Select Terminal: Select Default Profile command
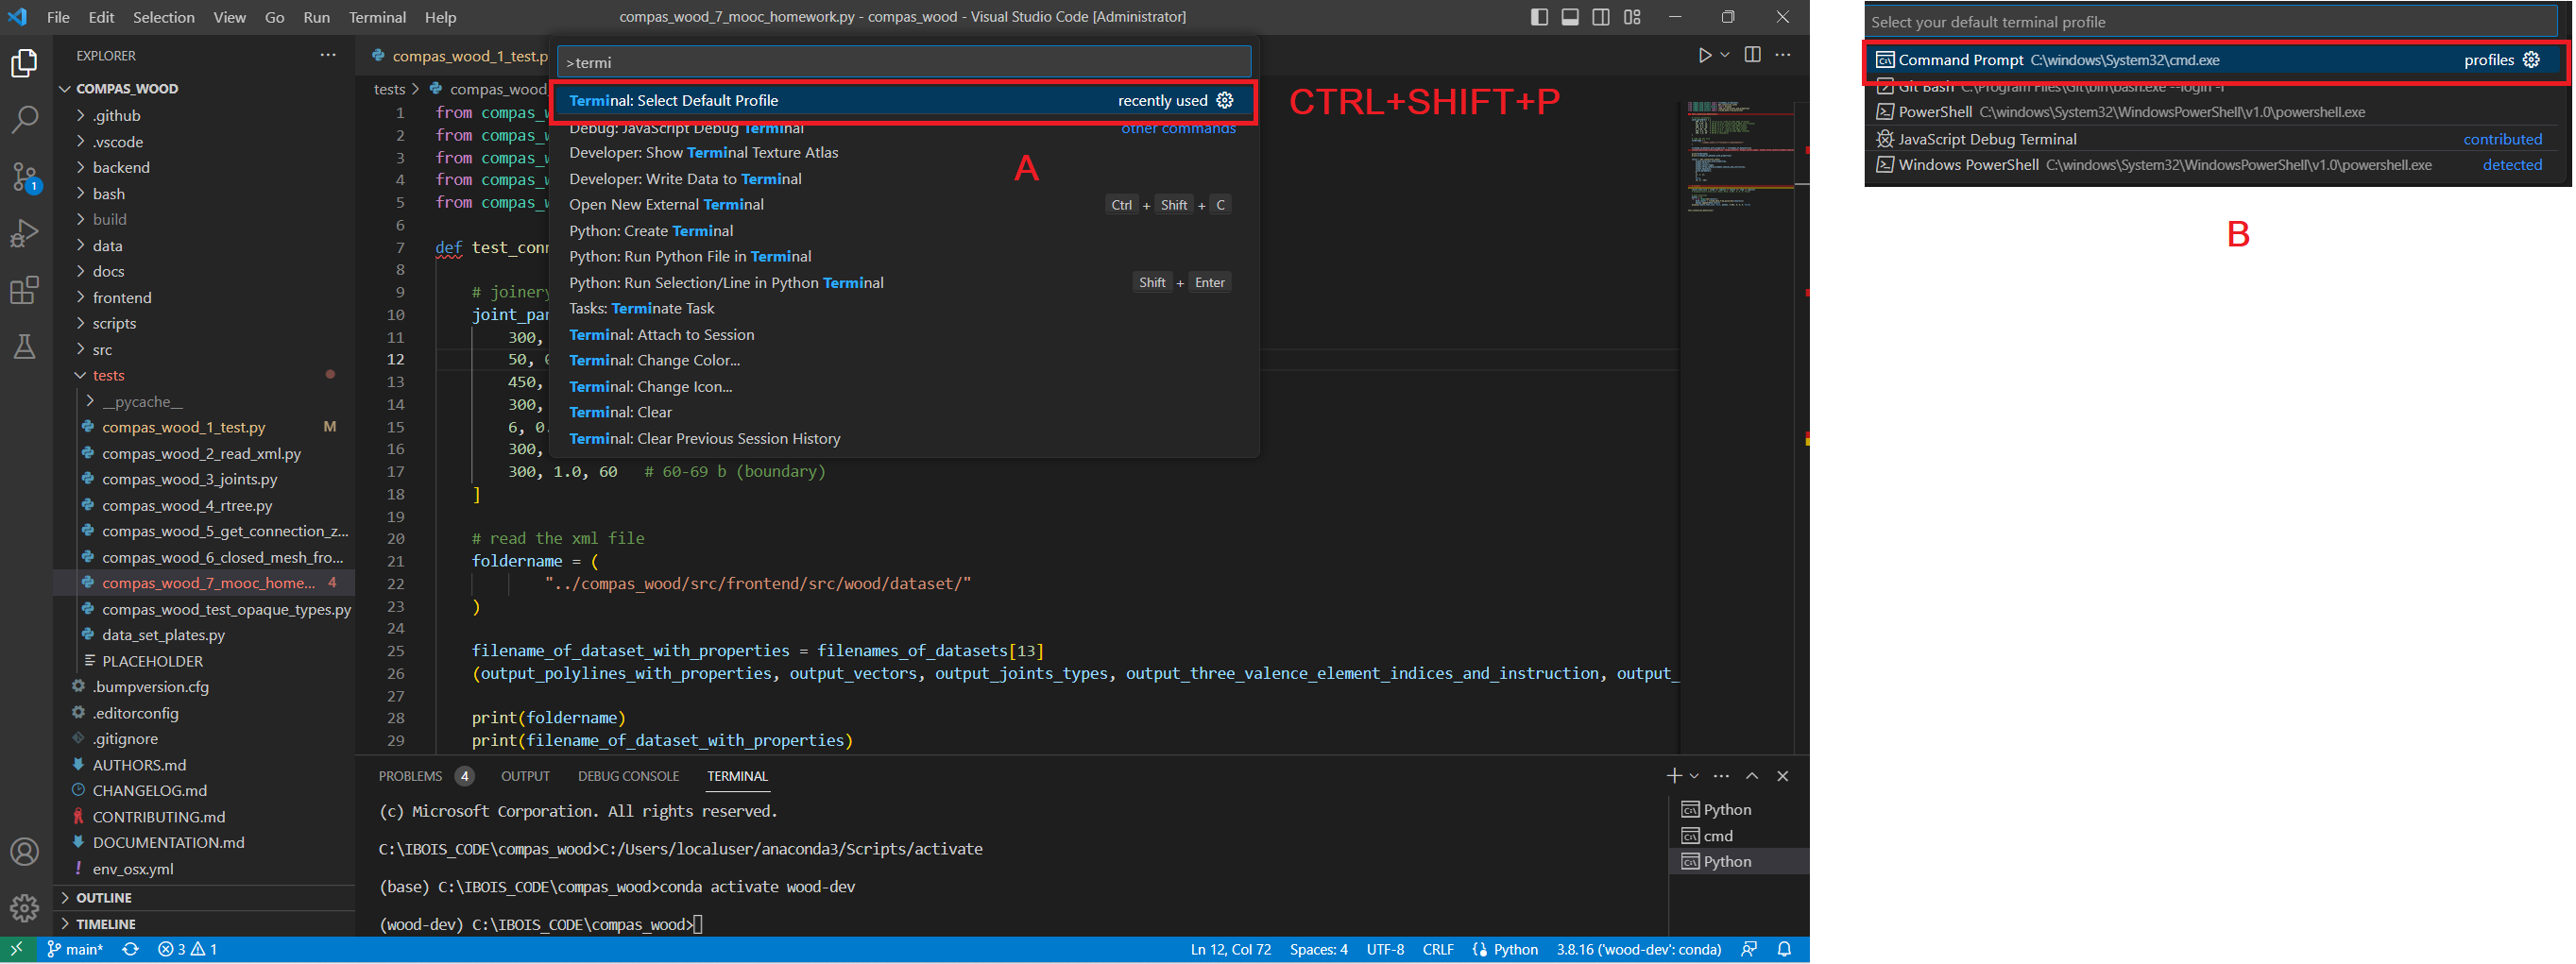 (x=673, y=101)
